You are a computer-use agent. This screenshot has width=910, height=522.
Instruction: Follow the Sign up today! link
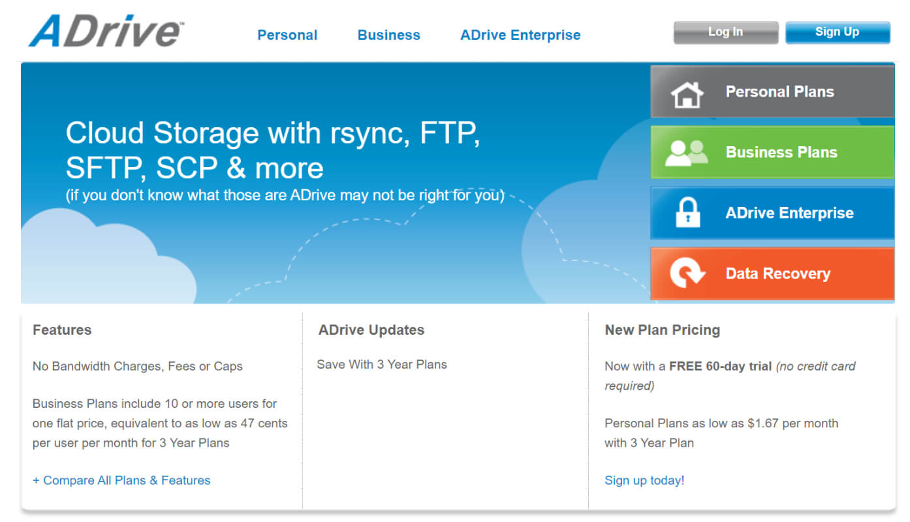click(x=644, y=480)
